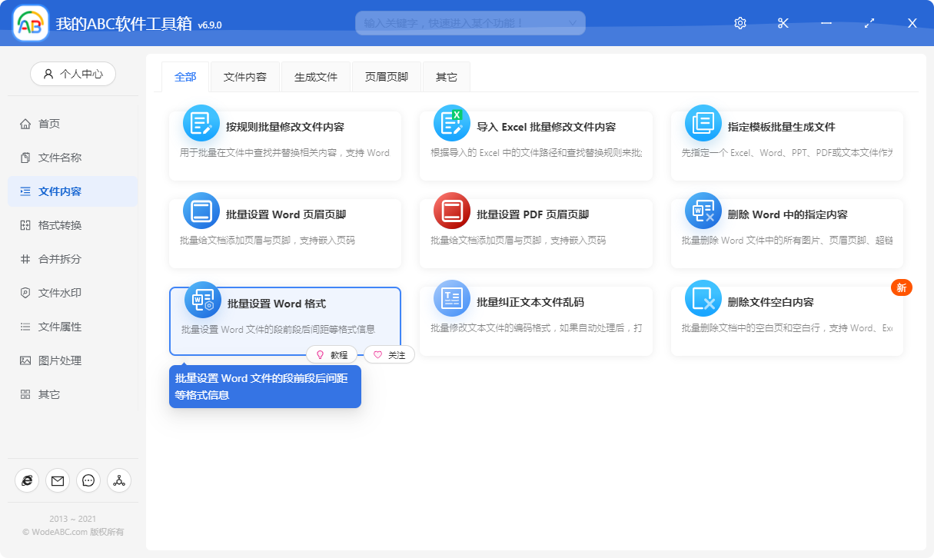Select 格式转换 in the sidebar
934x558 pixels.
click(73, 225)
